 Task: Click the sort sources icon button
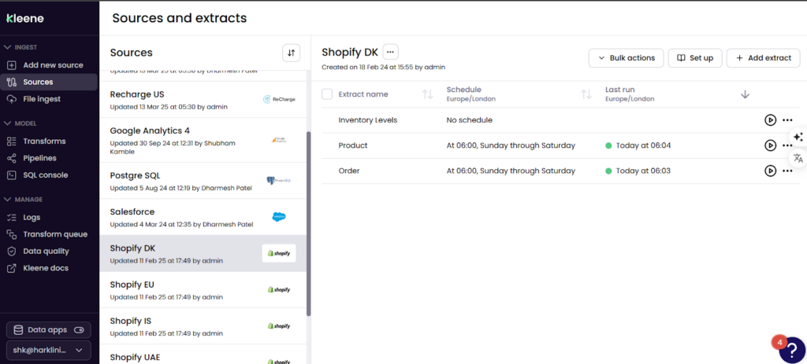(x=292, y=53)
